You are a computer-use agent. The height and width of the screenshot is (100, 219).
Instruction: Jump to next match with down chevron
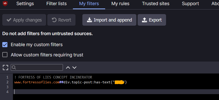(74, 67)
